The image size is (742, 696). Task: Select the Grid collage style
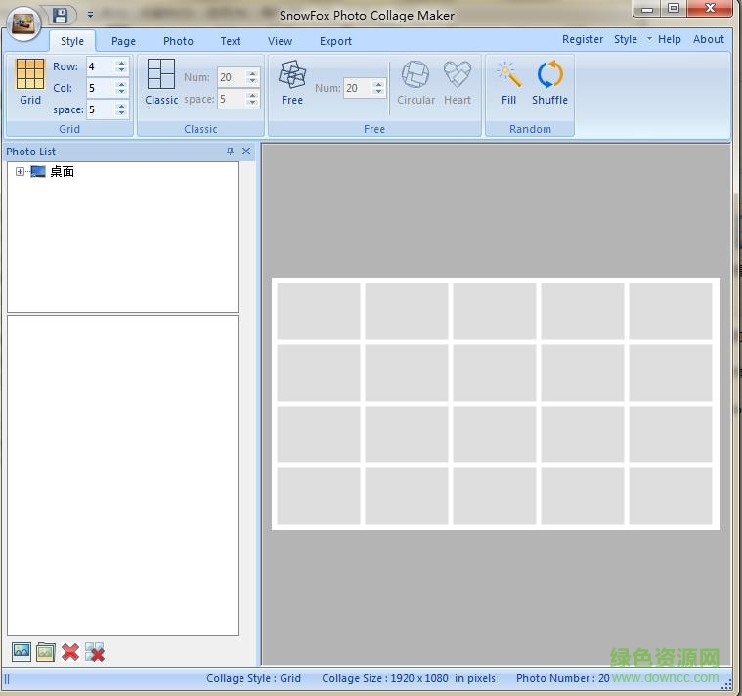(30, 81)
